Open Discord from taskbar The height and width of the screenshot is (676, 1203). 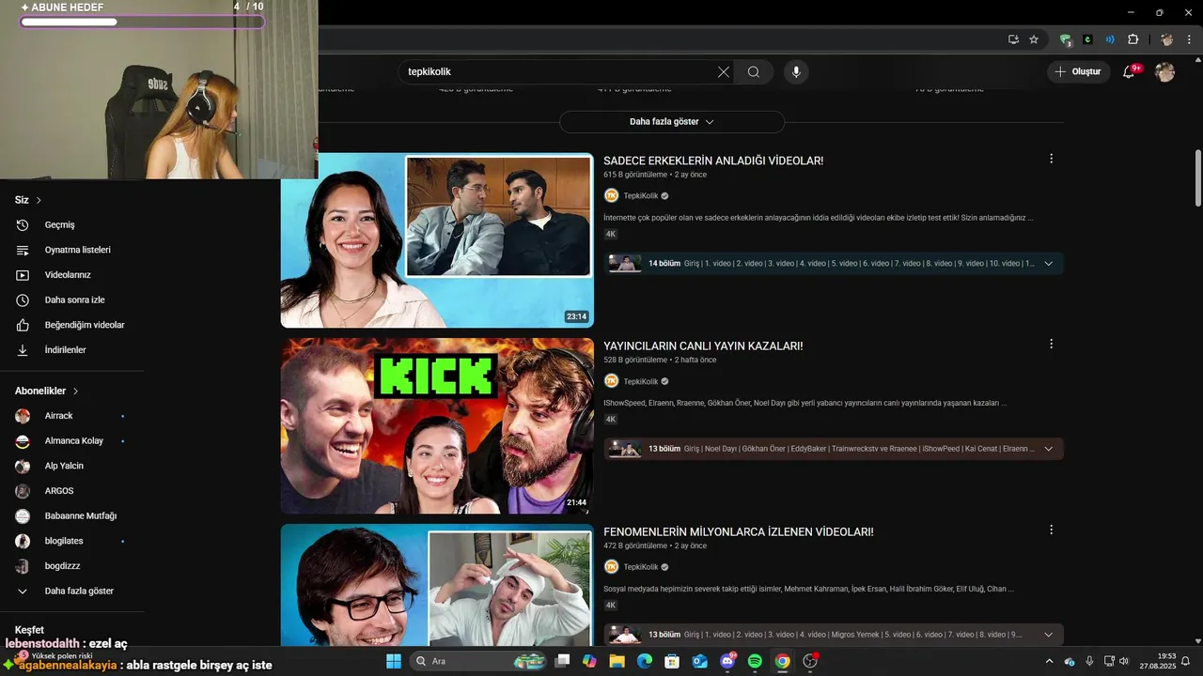click(727, 661)
